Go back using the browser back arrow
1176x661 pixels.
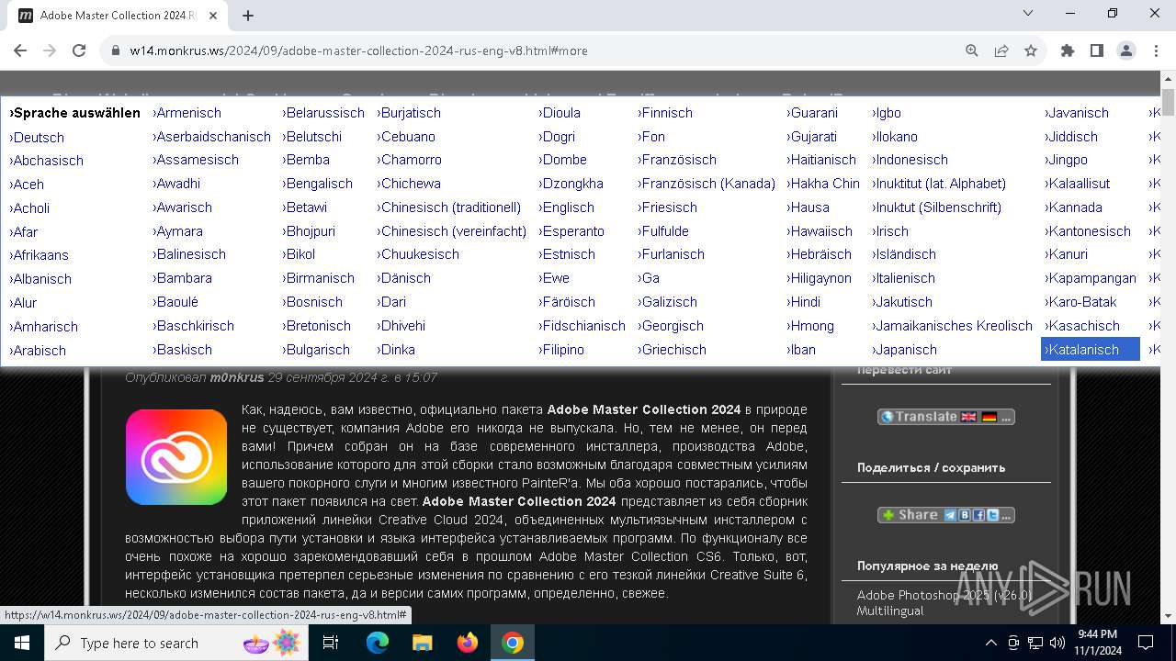click(x=21, y=50)
